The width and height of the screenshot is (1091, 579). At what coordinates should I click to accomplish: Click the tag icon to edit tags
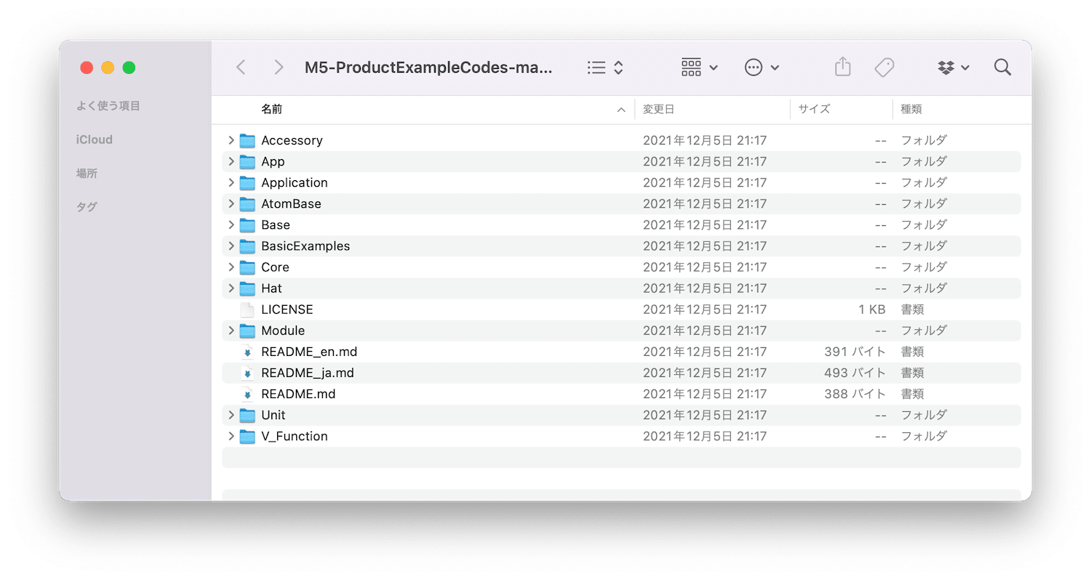(884, 68)
